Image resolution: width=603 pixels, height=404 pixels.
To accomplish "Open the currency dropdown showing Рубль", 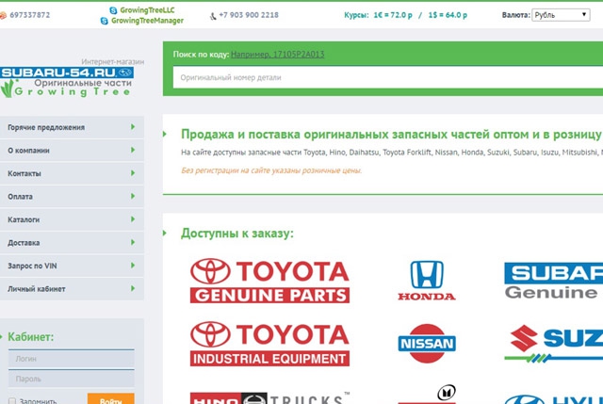I will pos(561,15).
